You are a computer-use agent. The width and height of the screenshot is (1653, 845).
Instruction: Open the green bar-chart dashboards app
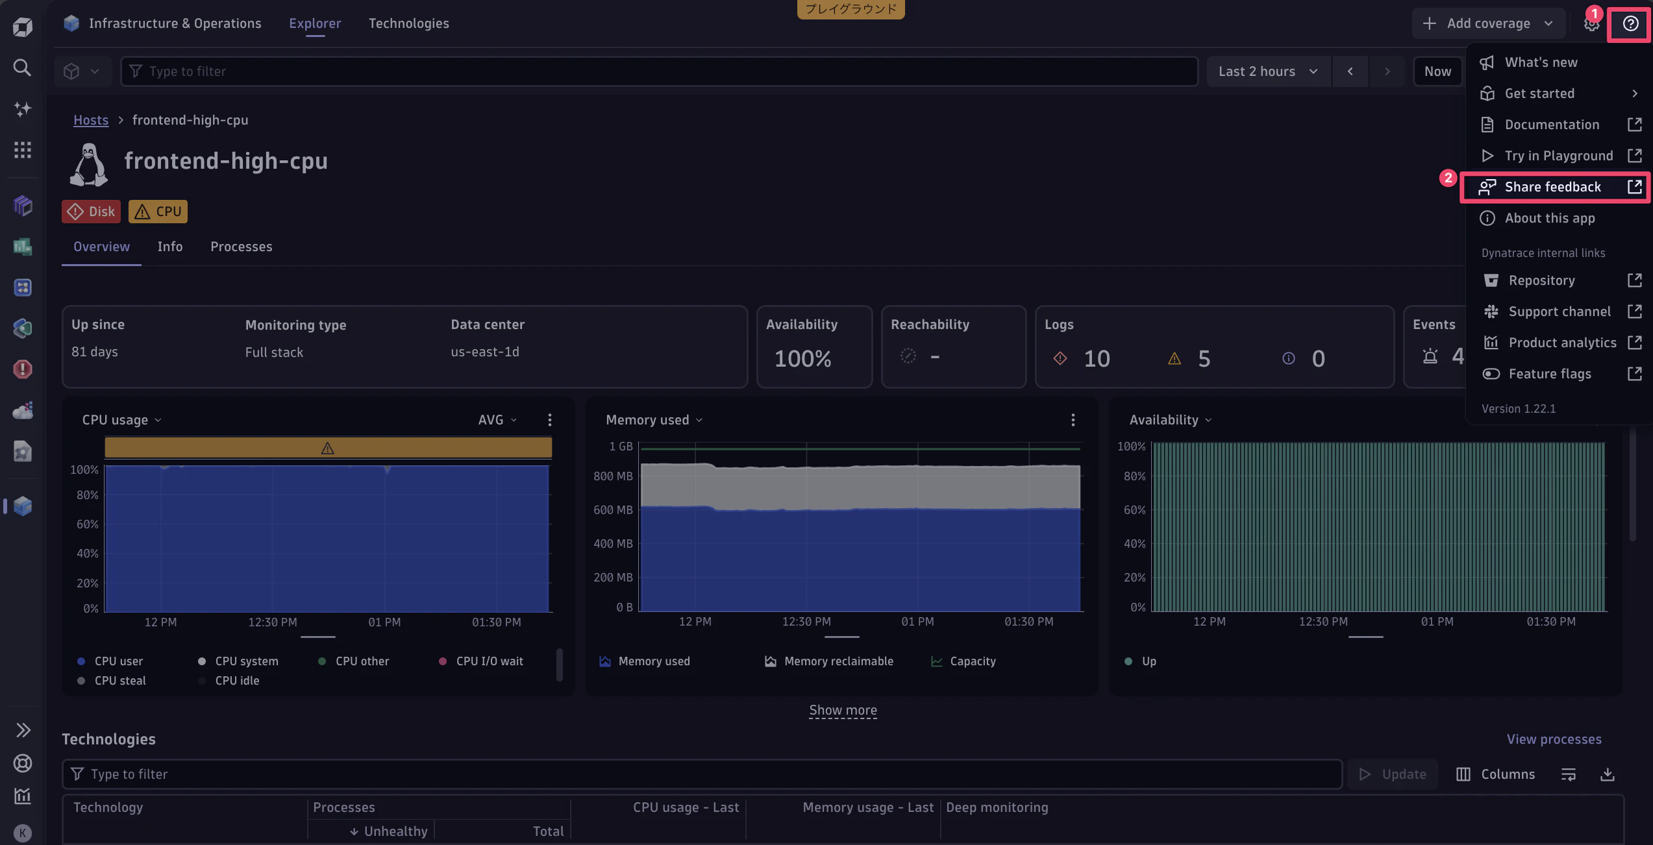coord(22,247)
